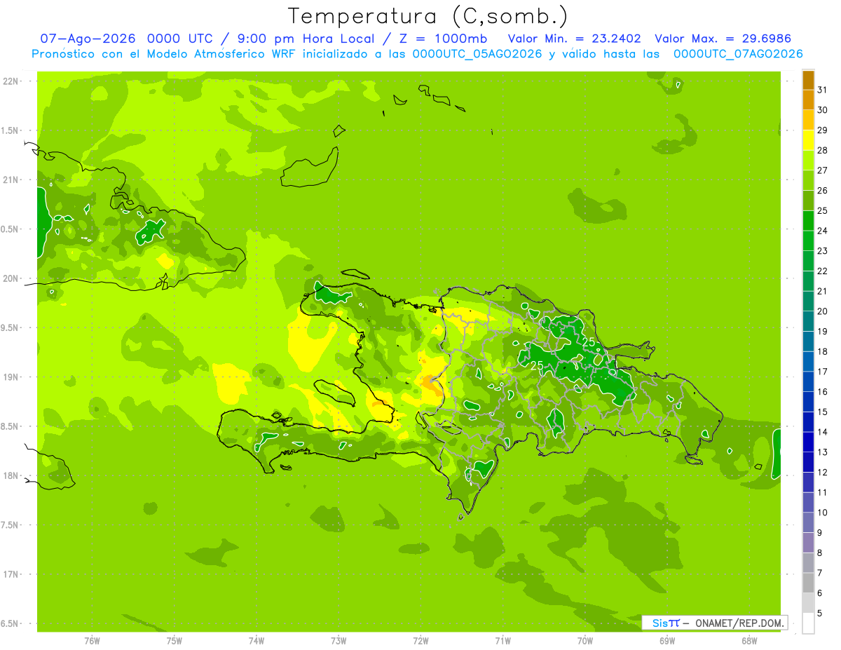Select the 'Z = 1000mb' level text
The image size is (841, 650).
coord(442,39)
